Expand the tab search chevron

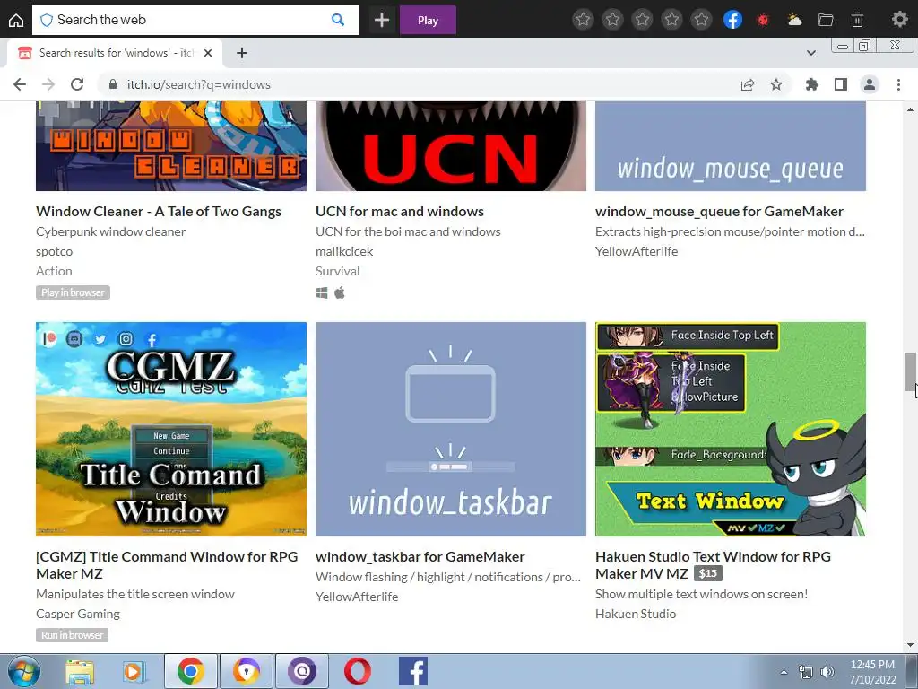coord(810,53)
